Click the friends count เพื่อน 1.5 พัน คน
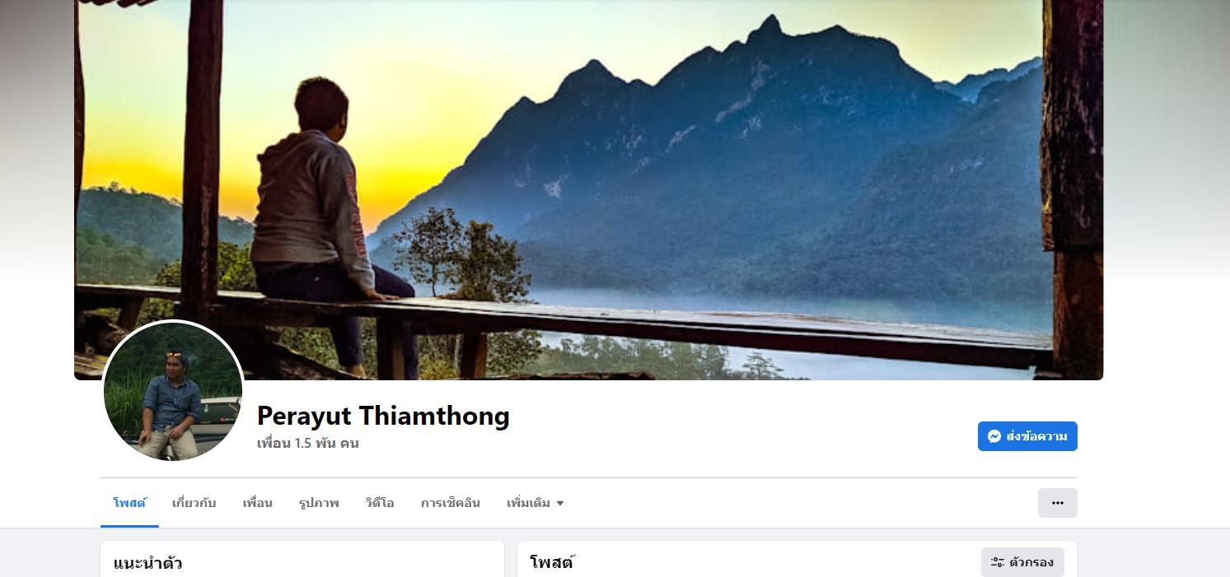 point(308,443)
